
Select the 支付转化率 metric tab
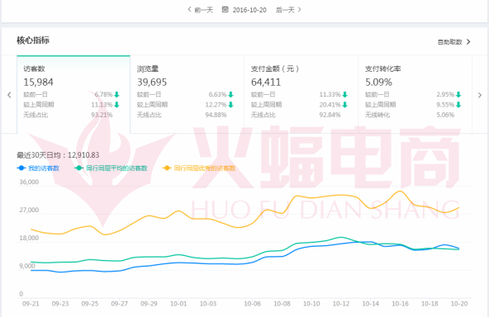coord(415,94)
